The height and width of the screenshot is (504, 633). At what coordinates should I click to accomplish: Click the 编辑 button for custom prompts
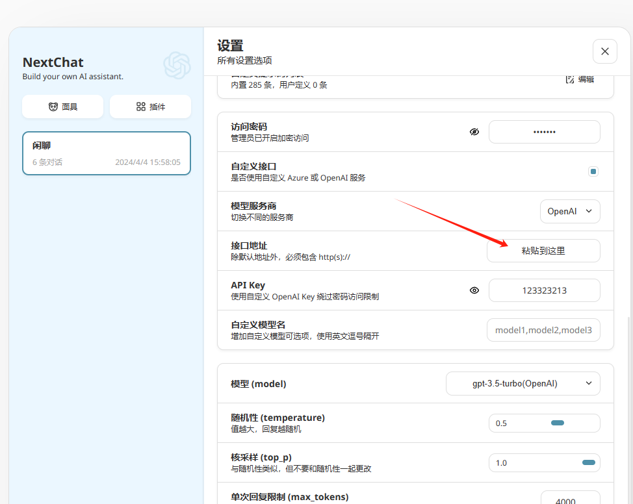pos(580,79)
